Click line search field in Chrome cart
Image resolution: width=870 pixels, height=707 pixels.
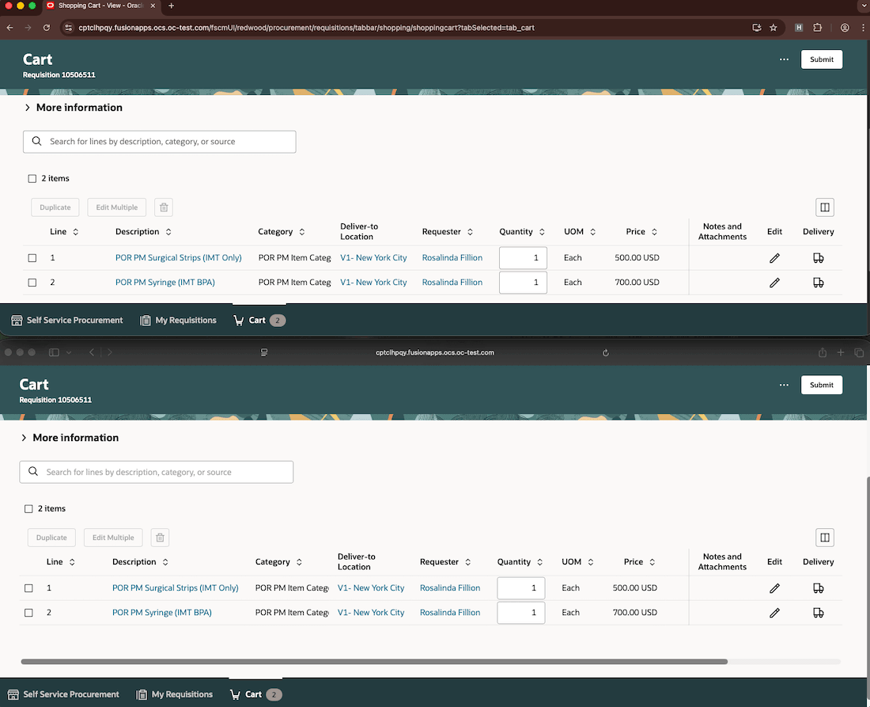159,142
